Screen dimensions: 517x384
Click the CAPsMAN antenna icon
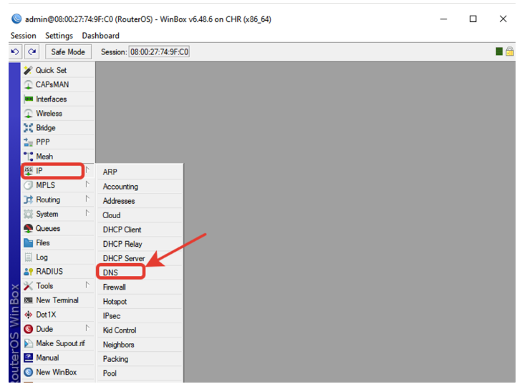29,84
